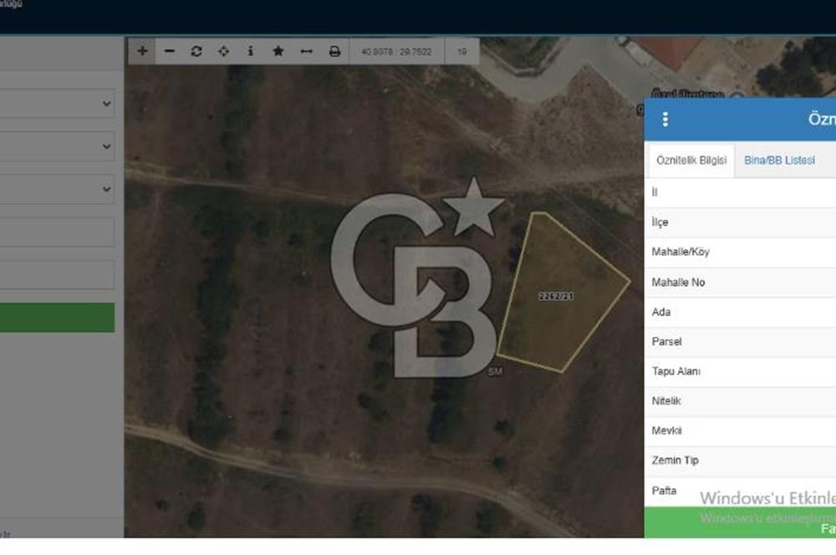Open the three-dot panel menu
The image size is (836, 555).
[x=665, y=120]
